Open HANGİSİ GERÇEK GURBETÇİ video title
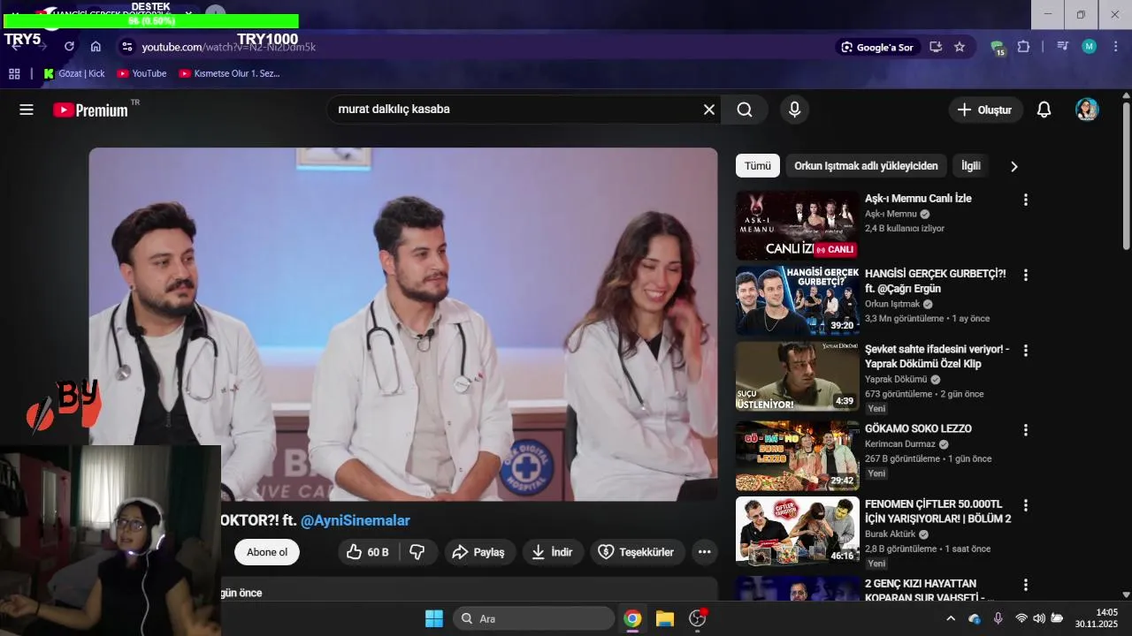The height and width of the screenshot is (636, 1132). (x=935, y=281)
